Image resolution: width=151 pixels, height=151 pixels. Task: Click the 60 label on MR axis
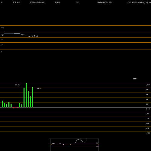click(147, 95)
